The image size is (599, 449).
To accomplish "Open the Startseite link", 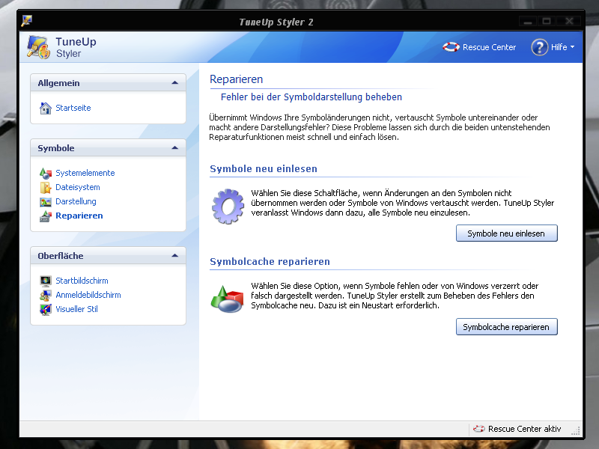I will 73,108.
